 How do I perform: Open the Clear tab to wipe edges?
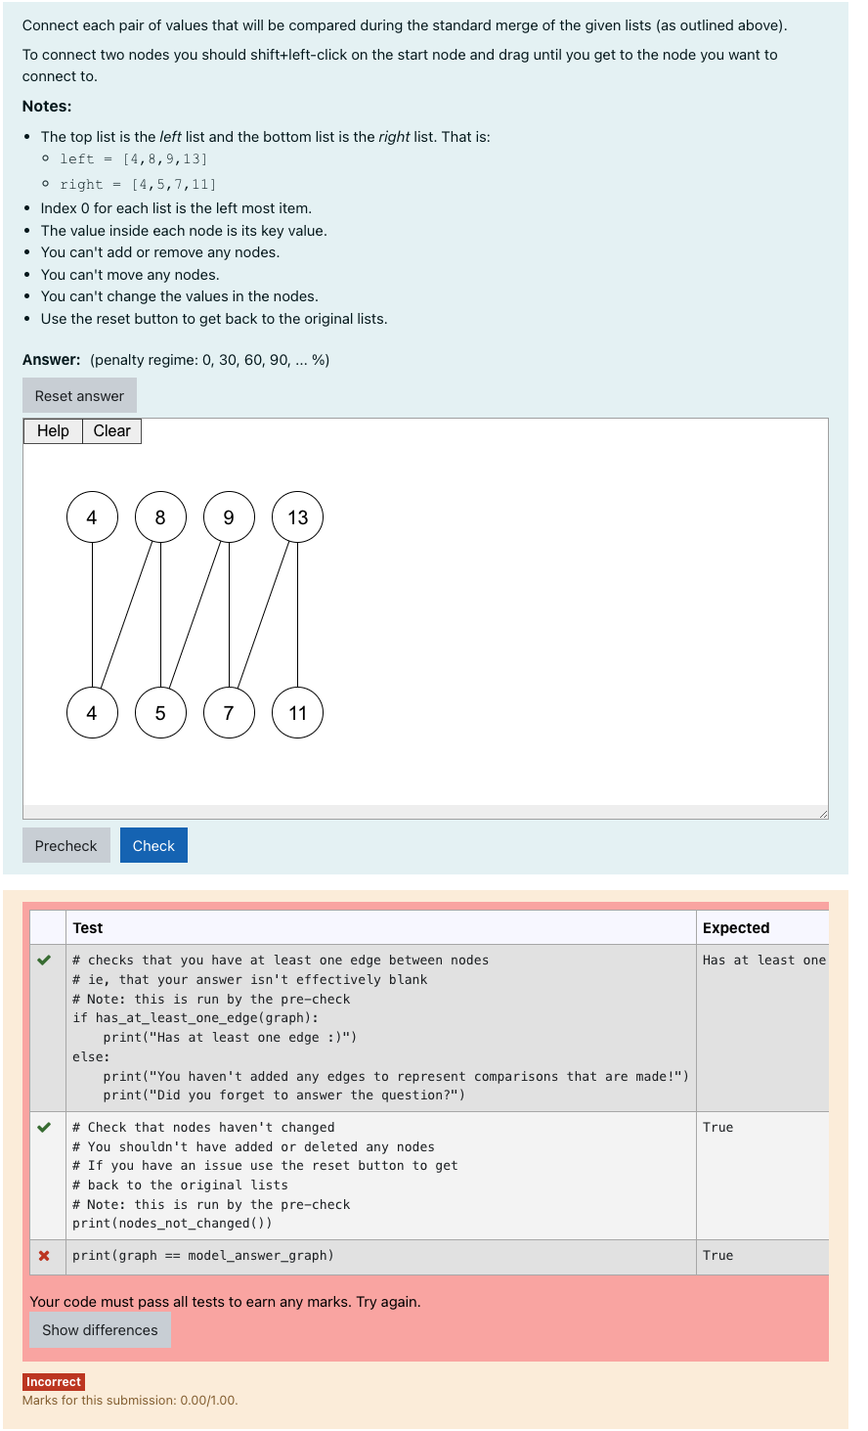click(111, 430)
